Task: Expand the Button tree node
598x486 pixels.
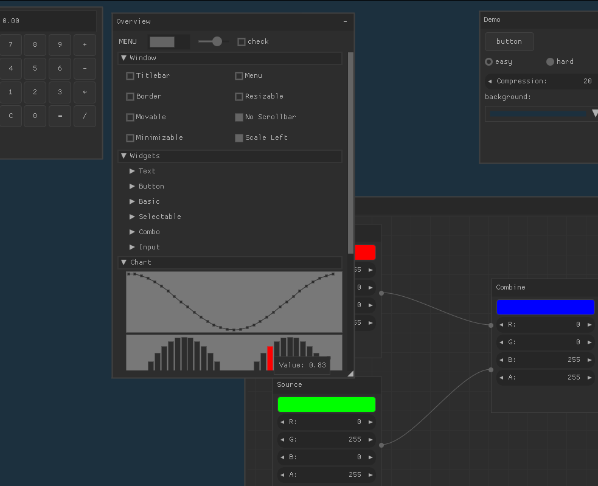Action: coord(133,186)
